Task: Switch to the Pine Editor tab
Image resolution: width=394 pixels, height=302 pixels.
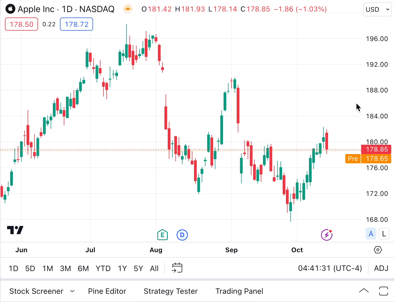Action: [107, 291]
